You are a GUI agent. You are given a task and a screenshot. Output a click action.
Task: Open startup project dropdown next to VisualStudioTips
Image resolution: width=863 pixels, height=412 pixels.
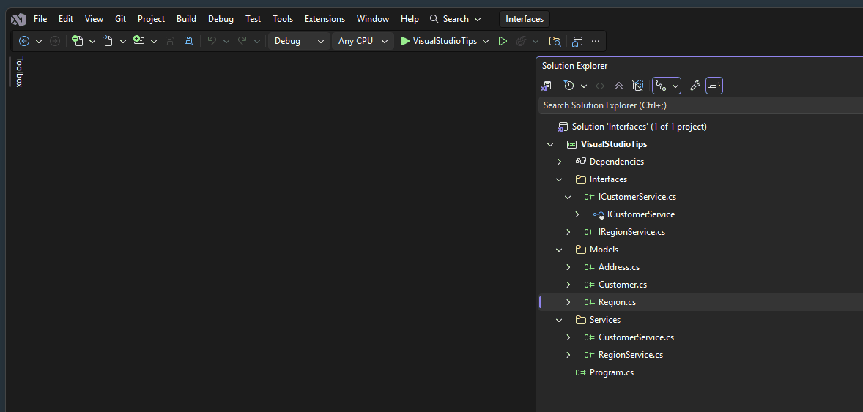coord(486,41)
